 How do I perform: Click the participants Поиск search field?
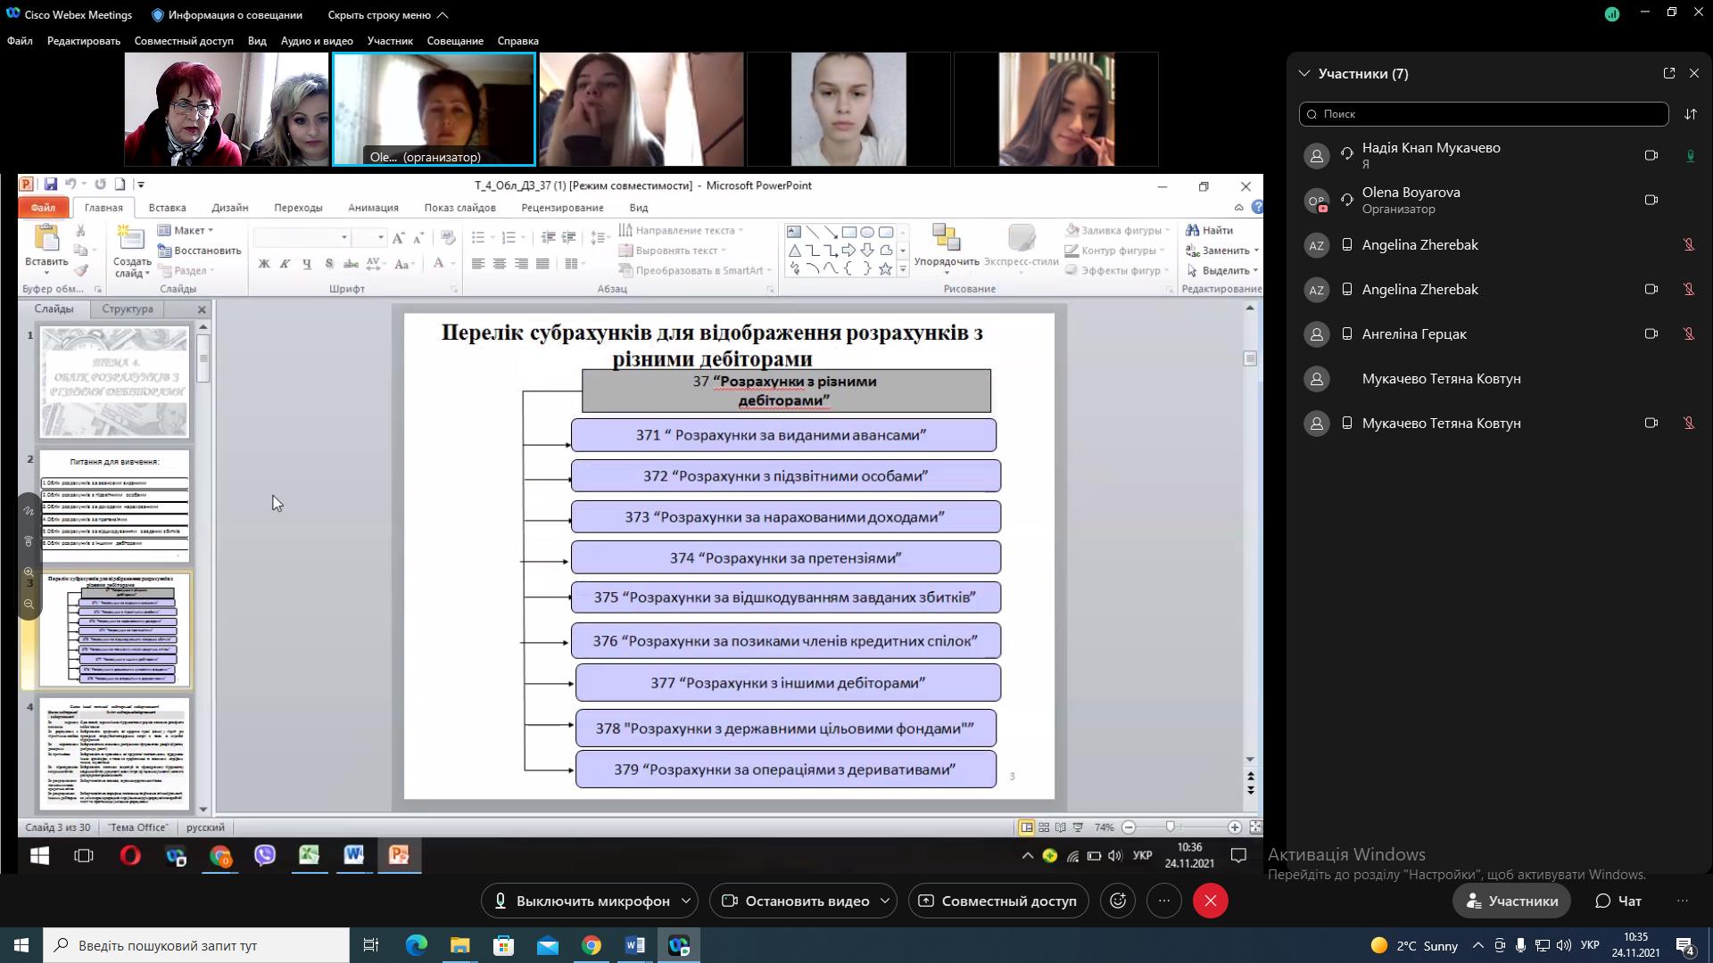tap(1484, 114)
